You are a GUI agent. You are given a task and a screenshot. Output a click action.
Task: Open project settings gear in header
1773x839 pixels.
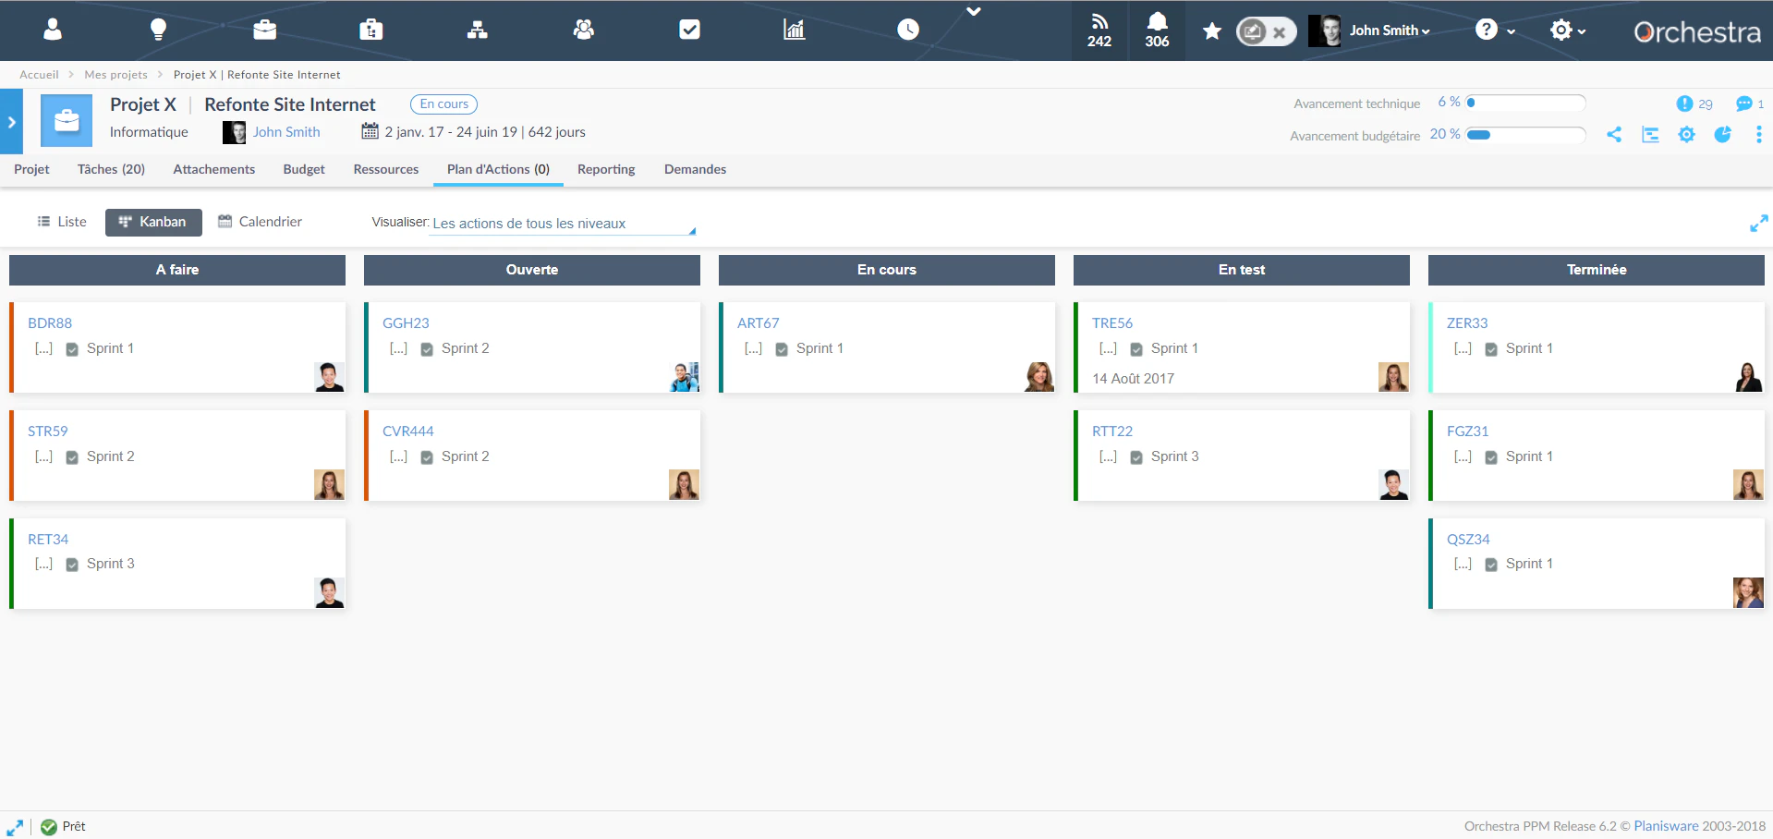click(1686, 135)
